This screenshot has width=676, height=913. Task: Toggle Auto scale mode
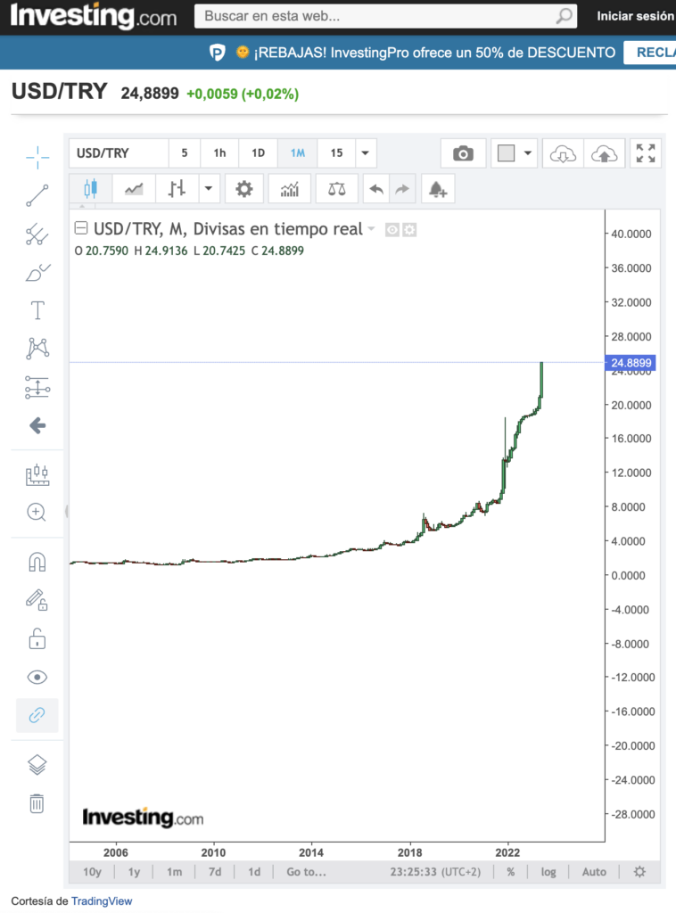pyautogui.click(x=594, y=872)
